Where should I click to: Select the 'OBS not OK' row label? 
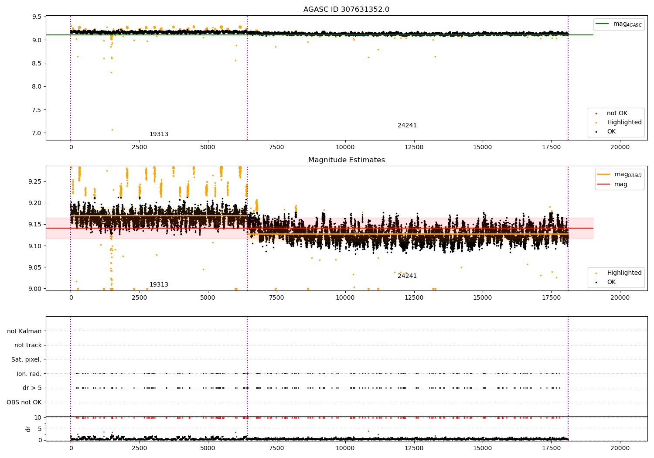(x=24, y=402)
